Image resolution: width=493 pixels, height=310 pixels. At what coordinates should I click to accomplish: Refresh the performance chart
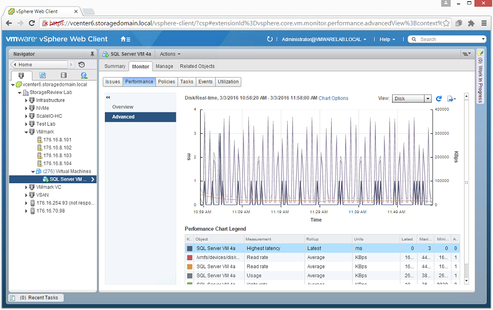click(439, 99)
